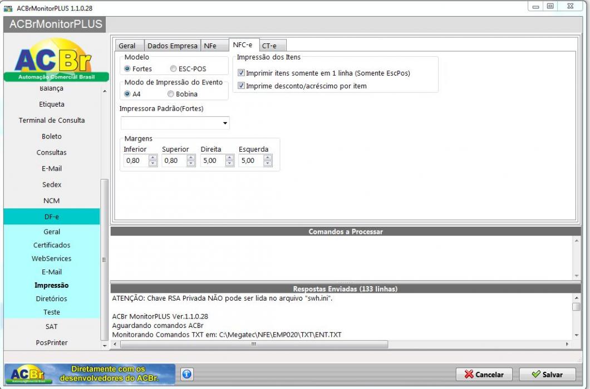Click the ACBr logo in sidebar

pyautogui.click(x=56, y=60)
